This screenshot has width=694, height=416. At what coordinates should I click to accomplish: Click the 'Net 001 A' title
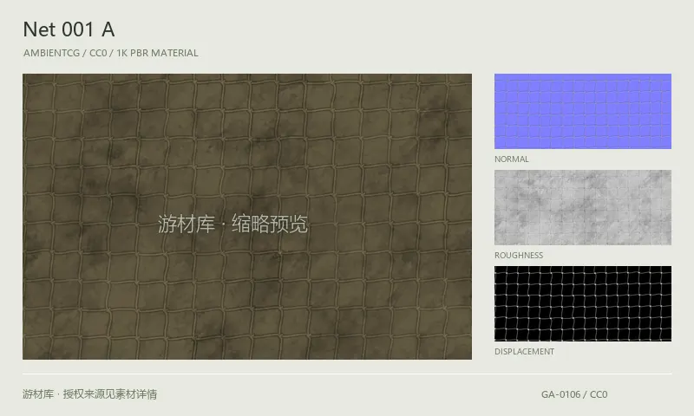[69, 29]
